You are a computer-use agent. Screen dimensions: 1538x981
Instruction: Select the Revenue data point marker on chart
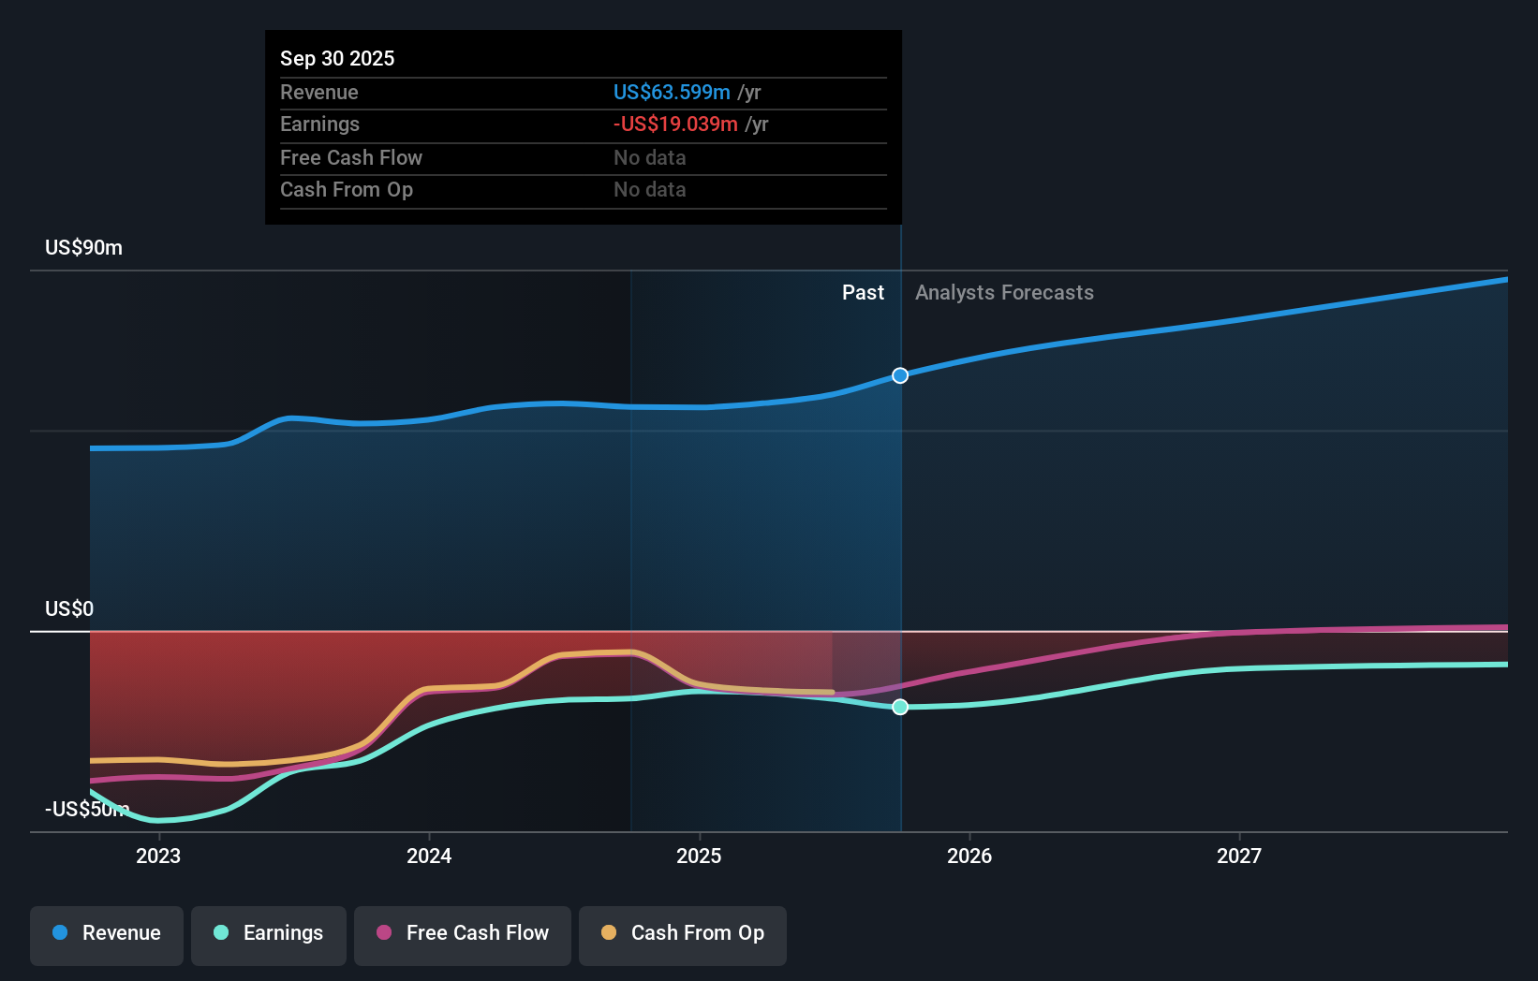[899, 374]
